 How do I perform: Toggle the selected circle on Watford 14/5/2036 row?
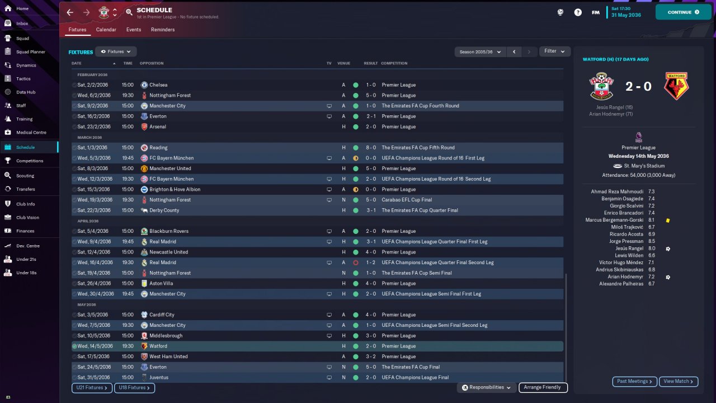[74, 346]
